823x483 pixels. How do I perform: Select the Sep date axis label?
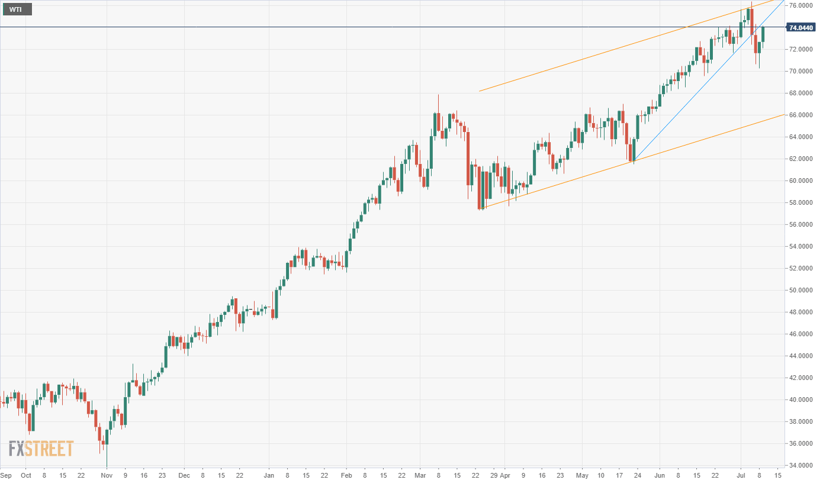[6, 475]
